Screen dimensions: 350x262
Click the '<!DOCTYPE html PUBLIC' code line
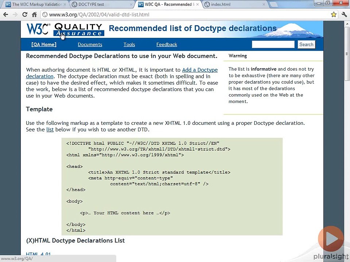coord(143,143)
